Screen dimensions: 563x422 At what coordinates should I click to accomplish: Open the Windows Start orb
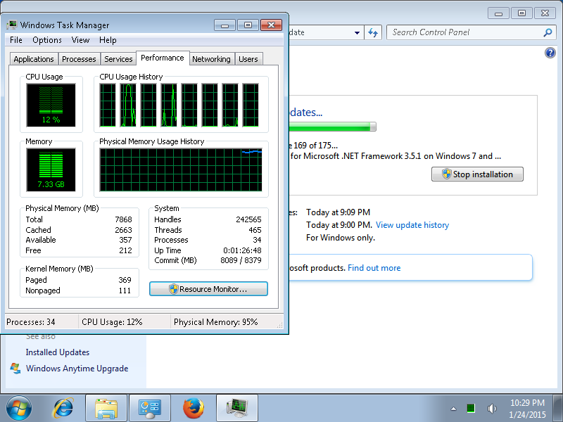19,408
